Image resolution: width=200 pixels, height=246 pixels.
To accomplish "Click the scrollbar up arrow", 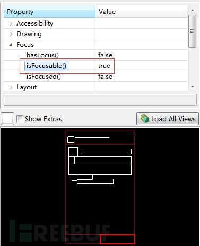I will [x=193, y=10].
